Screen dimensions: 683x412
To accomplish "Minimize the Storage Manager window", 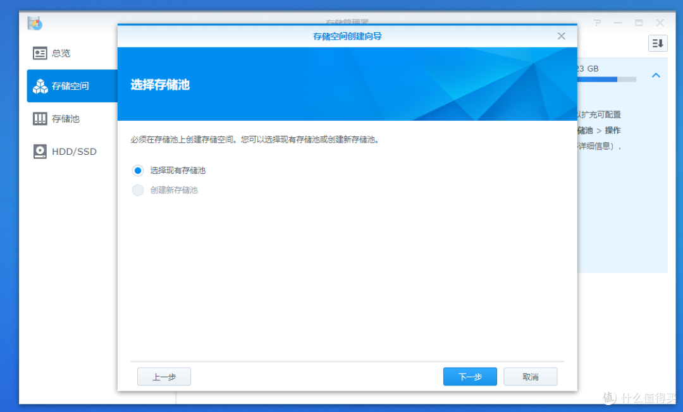I will (x=618, y=23).
